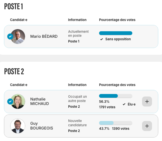Click the POSTE 2 section heading
This screenshot has width=162, height=141.
(x=14, y=71)
